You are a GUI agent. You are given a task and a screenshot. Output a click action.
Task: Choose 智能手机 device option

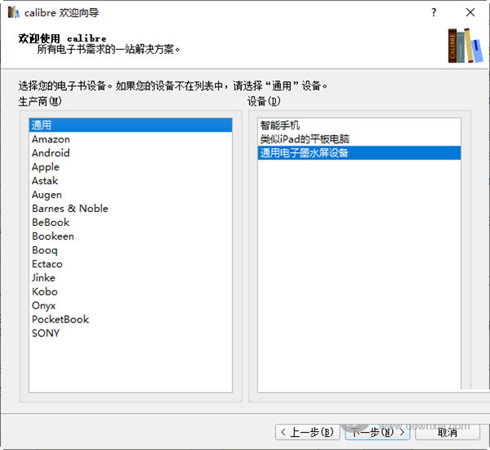pyautogui.click(x=280, y=125)
